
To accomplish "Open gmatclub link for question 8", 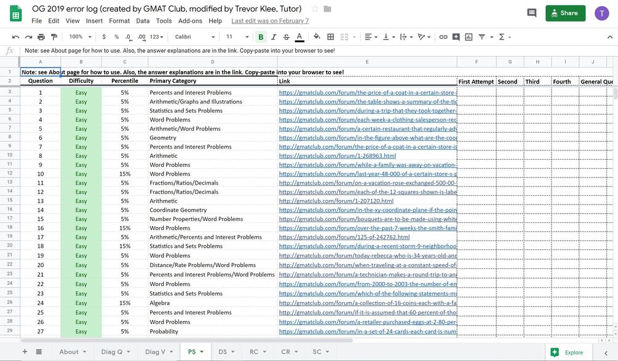I will [x=338, y=156].
